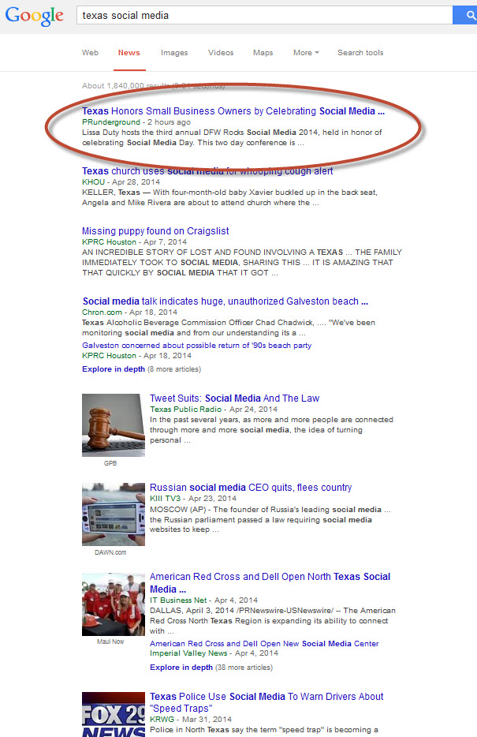Select the News tab
Viewport: 477px width, 737px height.
pyautogui.click(x=129, y=53)
